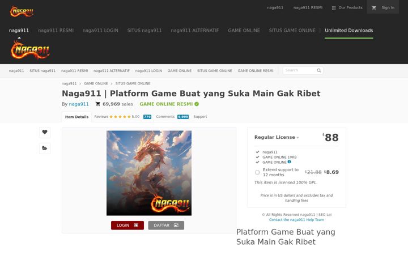
Task: Open the Our Products grid icon
Action: point(334,8)
